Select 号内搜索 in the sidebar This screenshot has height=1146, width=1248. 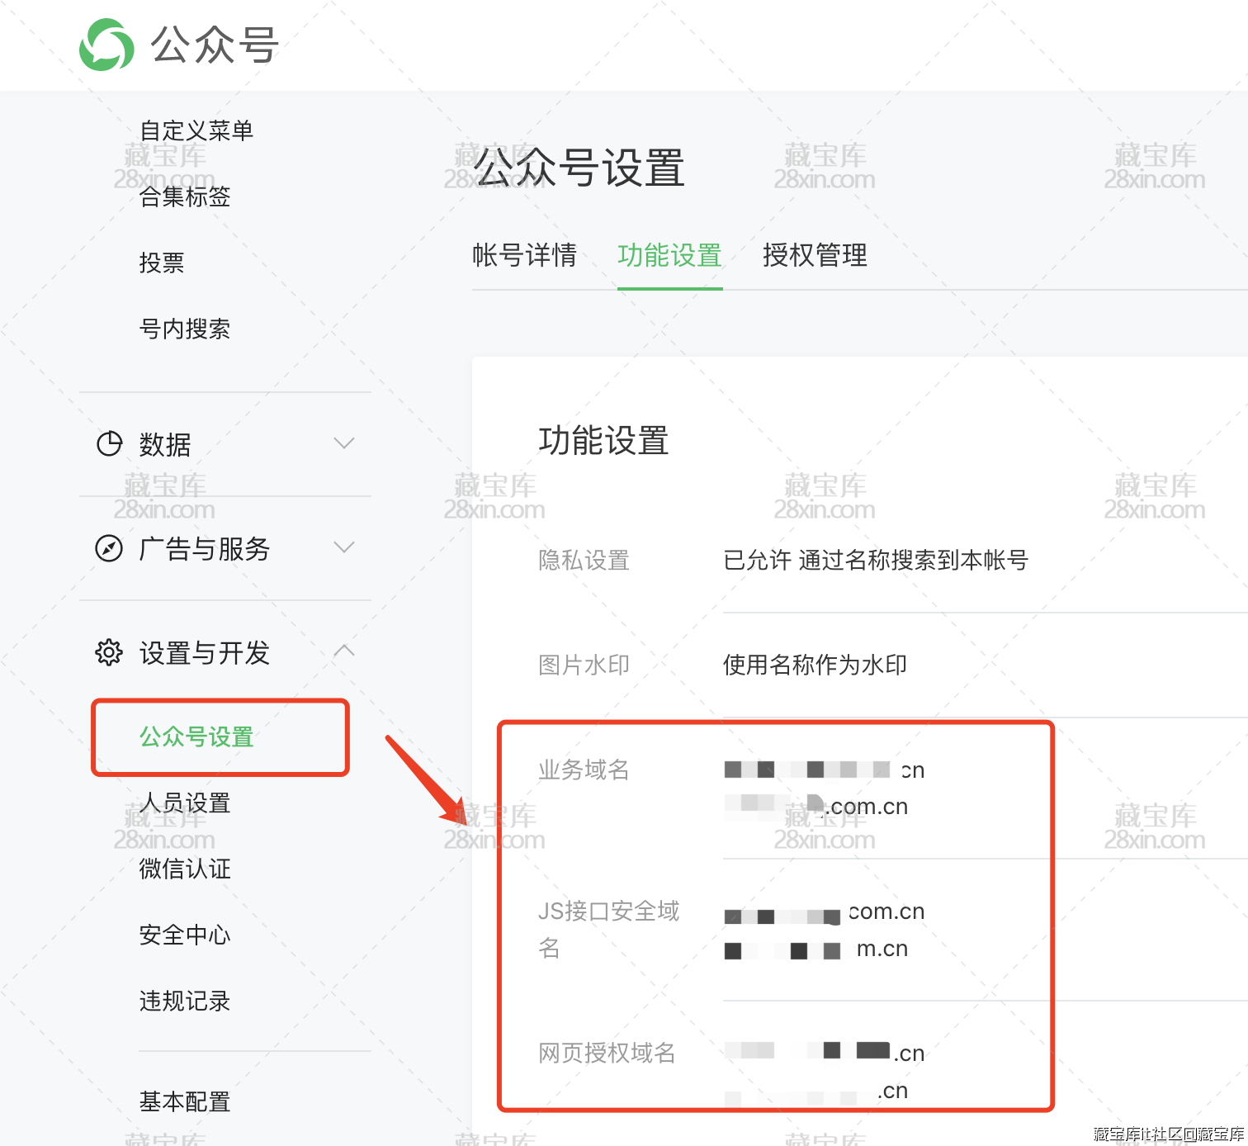(x=185, y=329)
